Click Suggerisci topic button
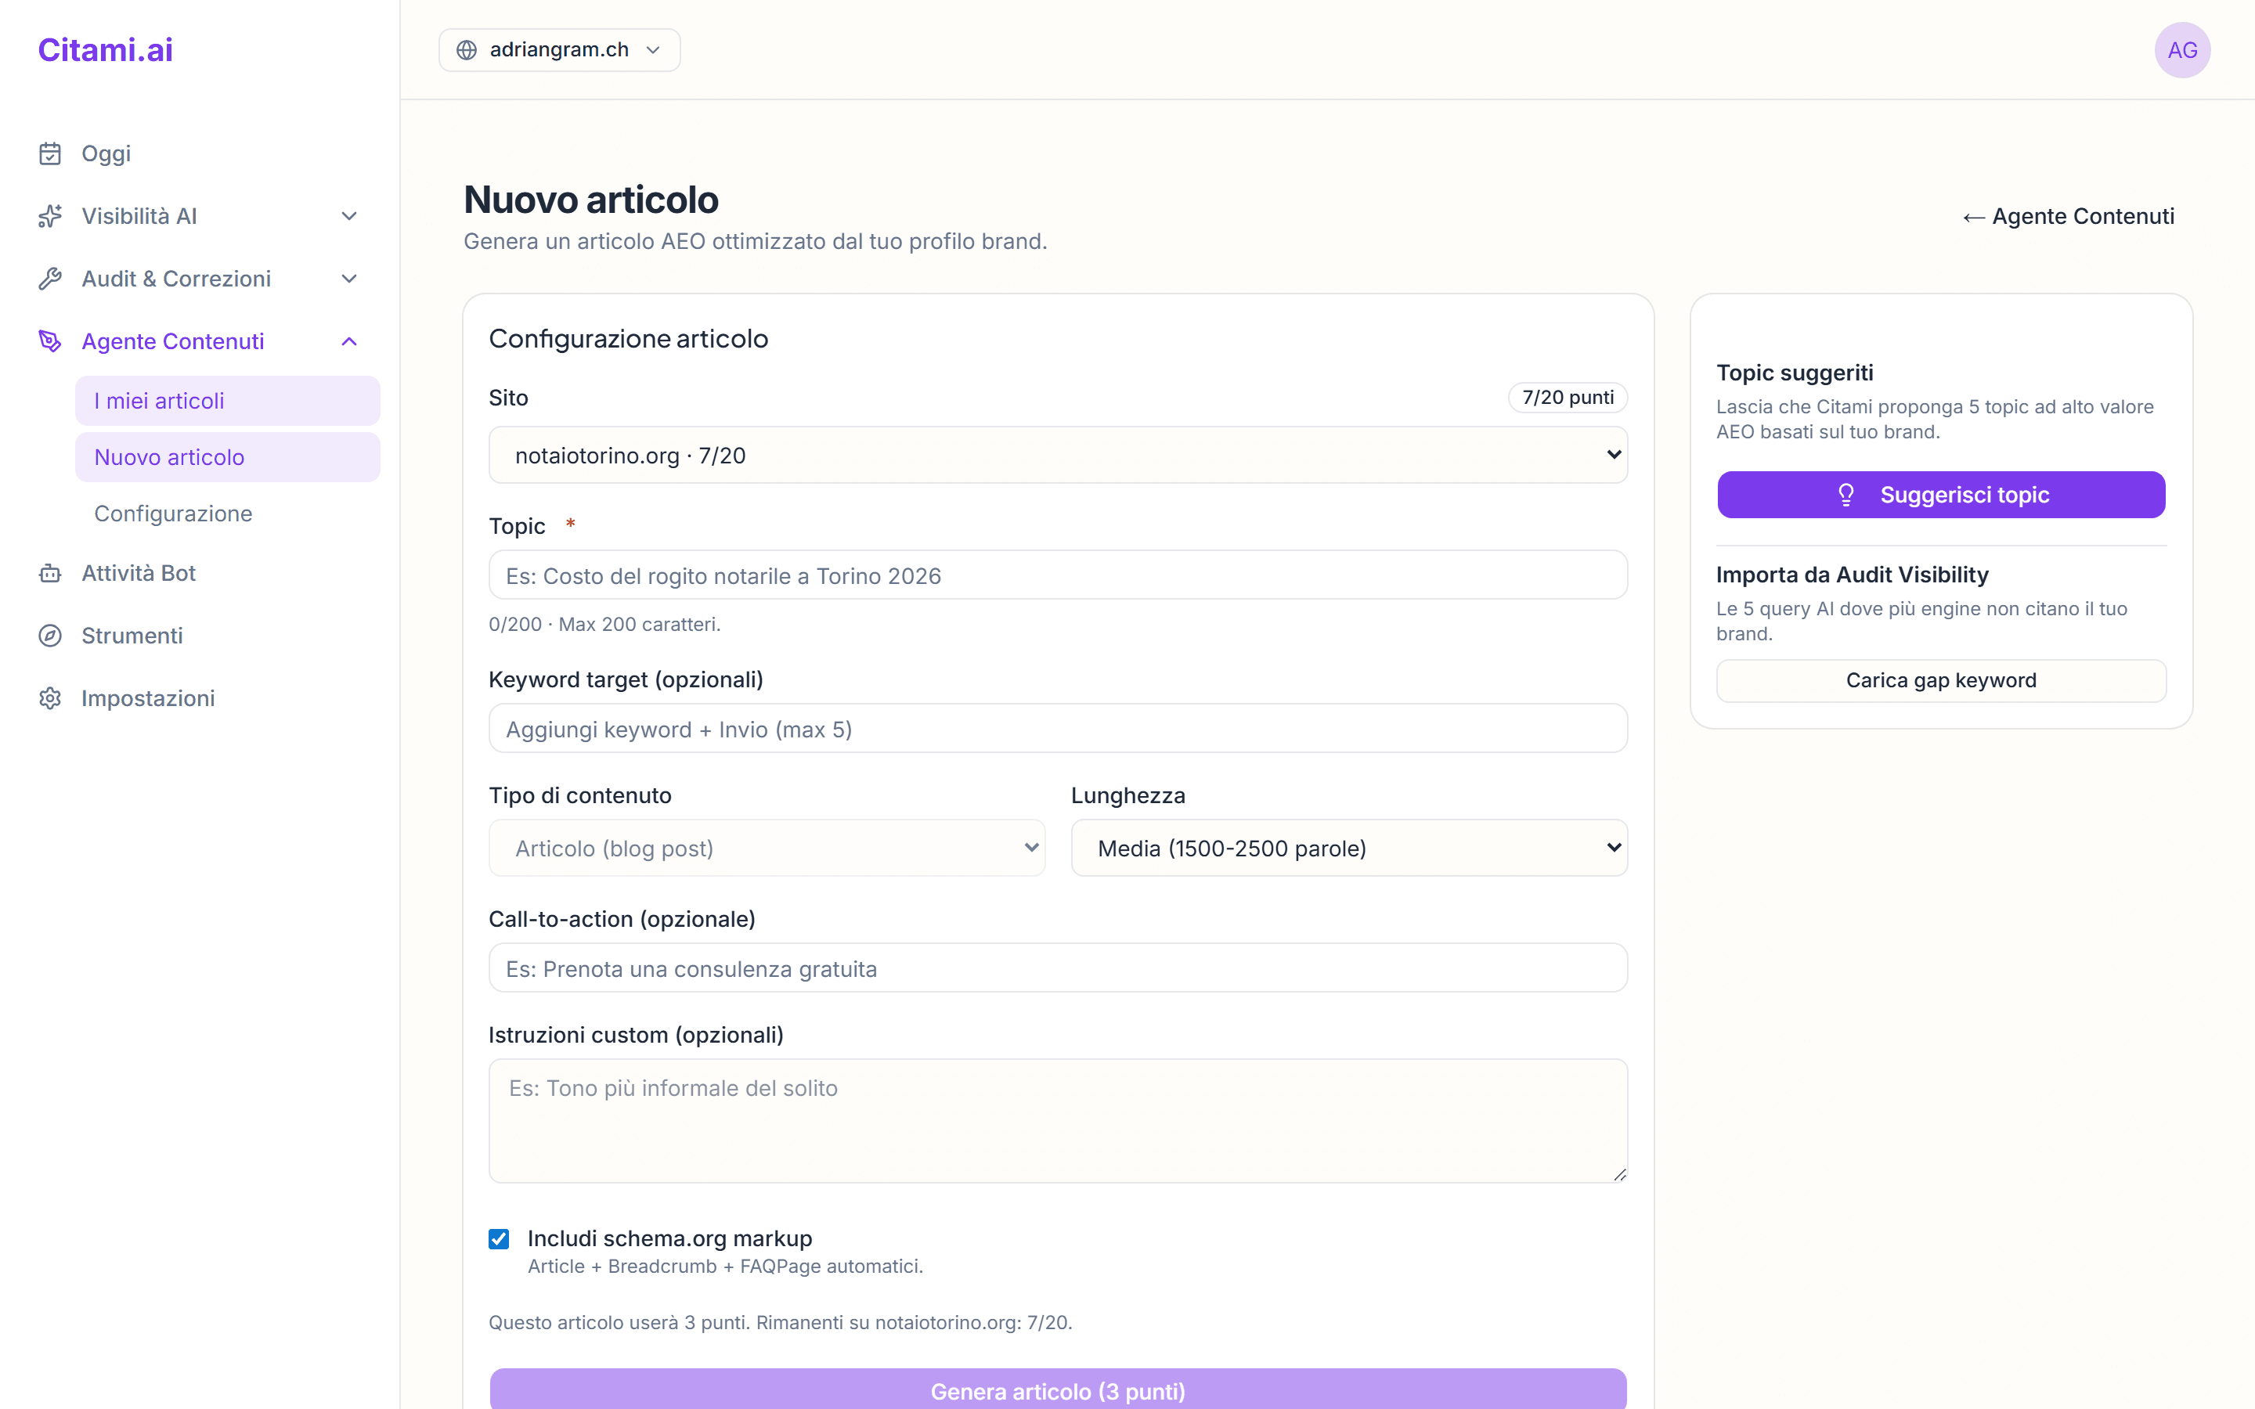Screen dimensions: 2255x1409 point(1941,495)
